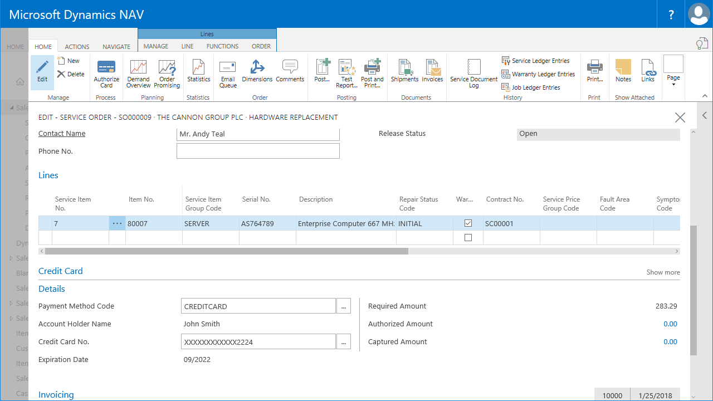Open Service Ledger Entries
The image size is (713, 401).
(535, 61)
